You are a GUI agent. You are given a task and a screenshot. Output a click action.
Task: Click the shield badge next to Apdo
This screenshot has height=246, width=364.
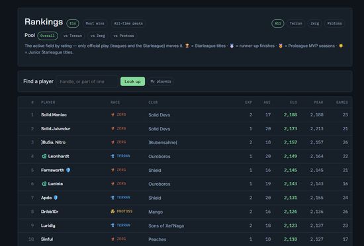click(56, 198)
